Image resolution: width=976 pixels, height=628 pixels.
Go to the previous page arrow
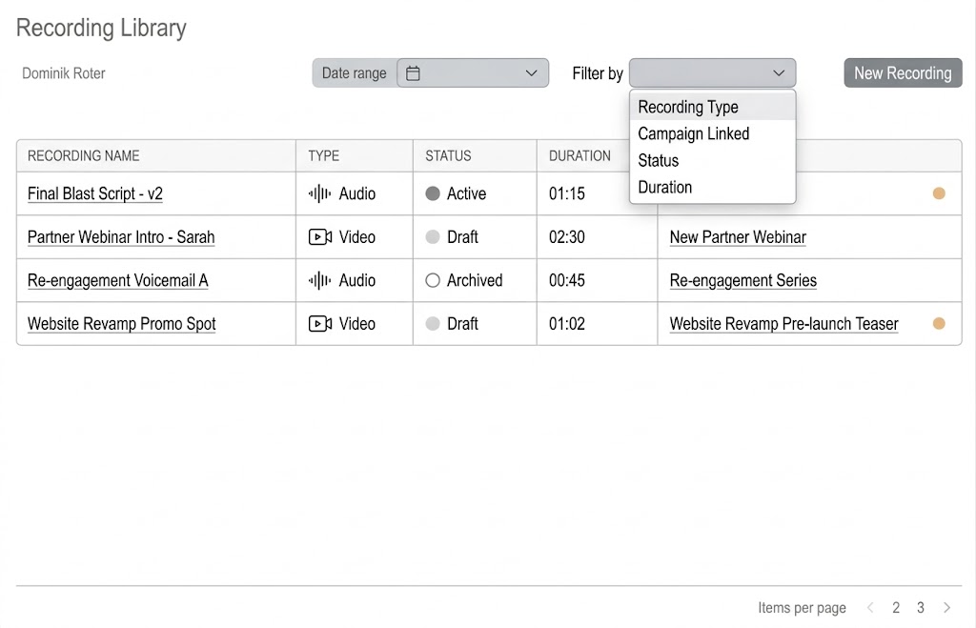[870, 608]
